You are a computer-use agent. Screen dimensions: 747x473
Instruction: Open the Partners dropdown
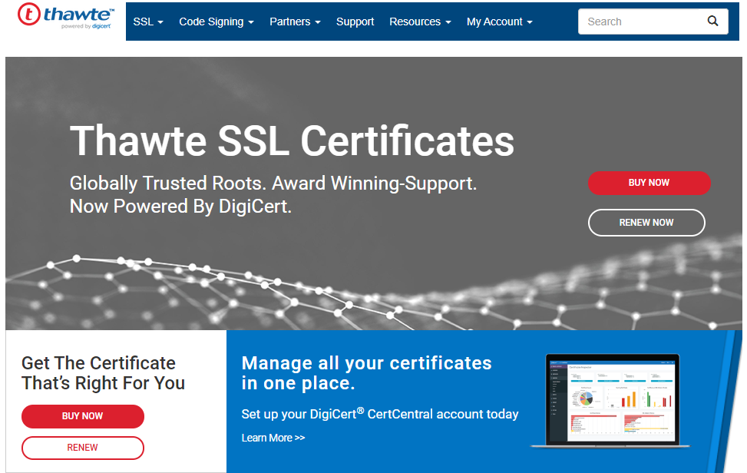pyautogui.click(x=295, y=21)
